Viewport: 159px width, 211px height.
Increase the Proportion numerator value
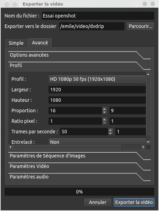pyautogui.click(x=105, y=109)
